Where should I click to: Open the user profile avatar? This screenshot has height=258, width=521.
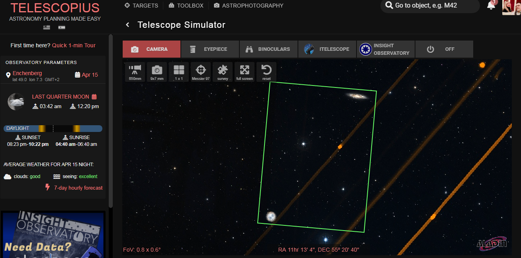coord(511,7)
